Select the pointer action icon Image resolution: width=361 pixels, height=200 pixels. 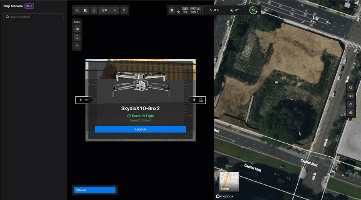pos(77,45)
